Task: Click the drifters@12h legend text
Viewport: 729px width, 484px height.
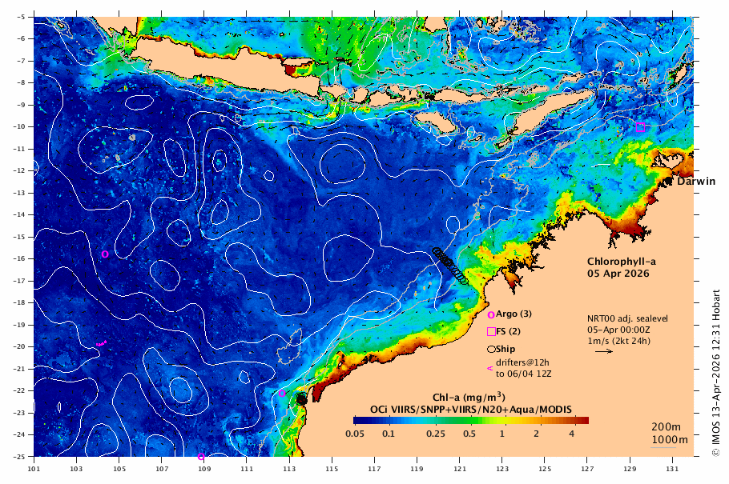Action: (522, 362)
